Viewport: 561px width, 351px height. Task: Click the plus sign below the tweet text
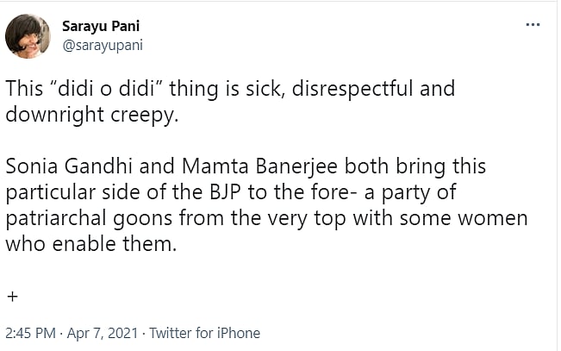[x=12, y=296]
